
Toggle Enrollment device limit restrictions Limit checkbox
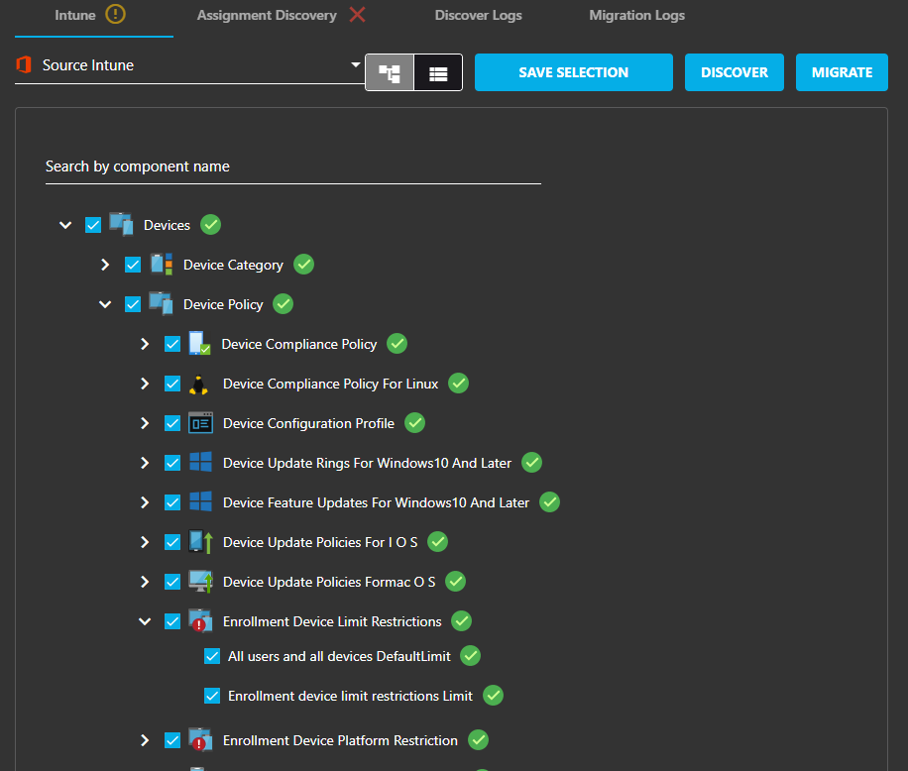212,696
